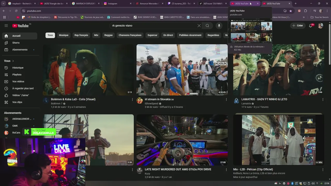Clear the search box with the X icon
The height and width of the screenshot is (186, 331).
point(199,26)
